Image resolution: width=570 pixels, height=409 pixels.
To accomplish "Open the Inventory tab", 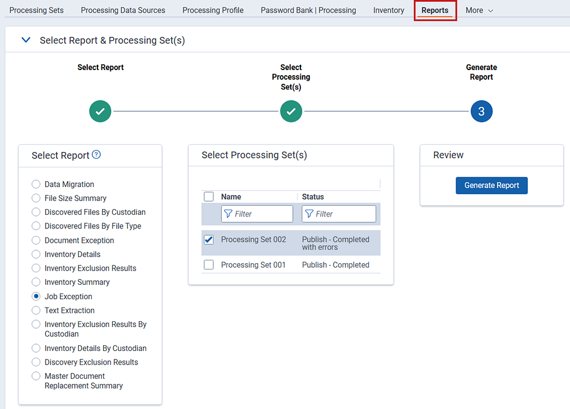I will click(389, 10).
